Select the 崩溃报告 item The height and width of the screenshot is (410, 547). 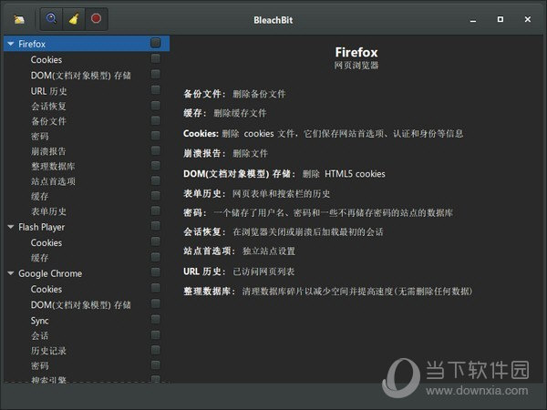[49, 151]
